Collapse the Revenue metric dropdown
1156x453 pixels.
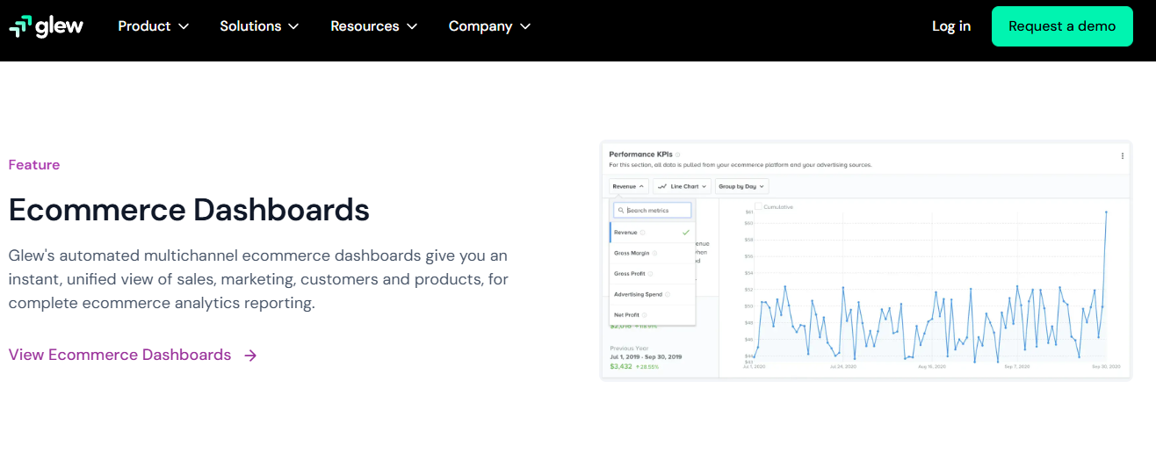[x=629, y=186]
